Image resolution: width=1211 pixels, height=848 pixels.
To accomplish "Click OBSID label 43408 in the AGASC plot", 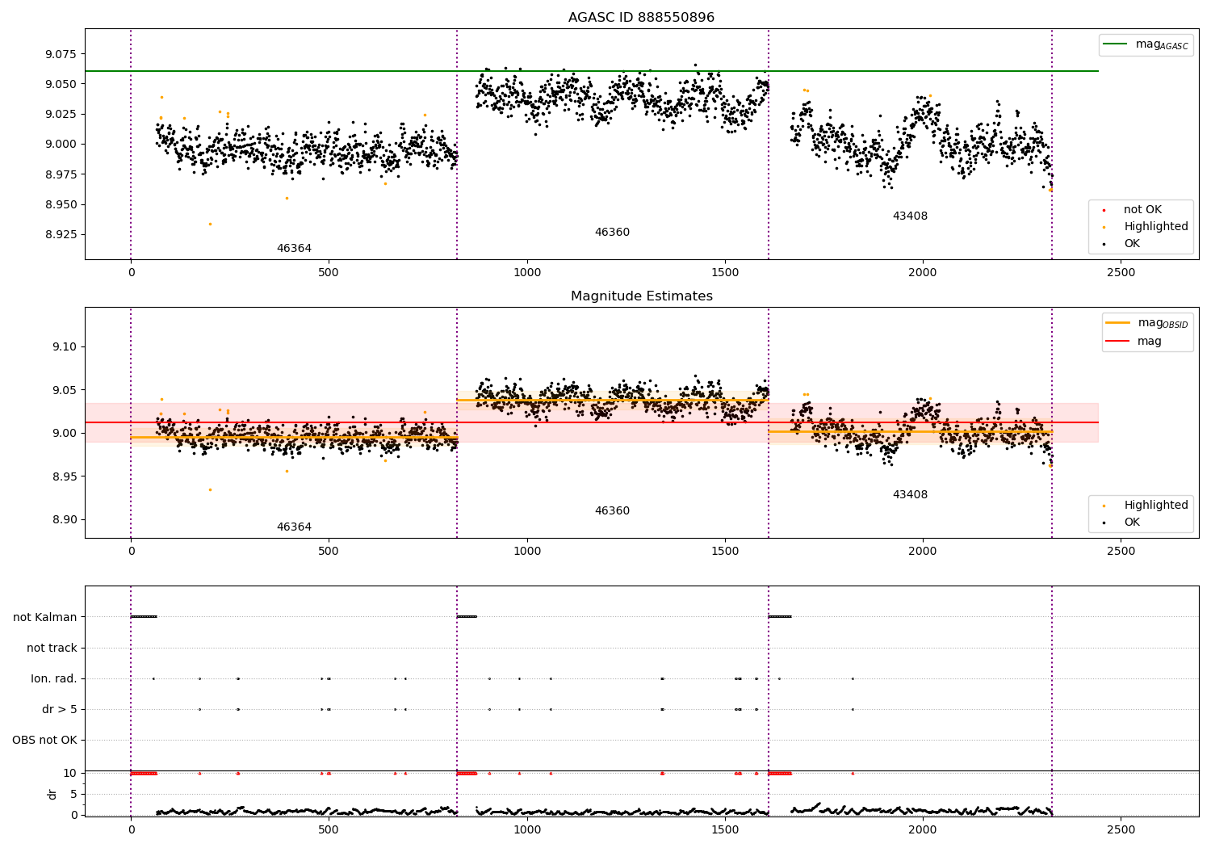I will coord(910,216).
